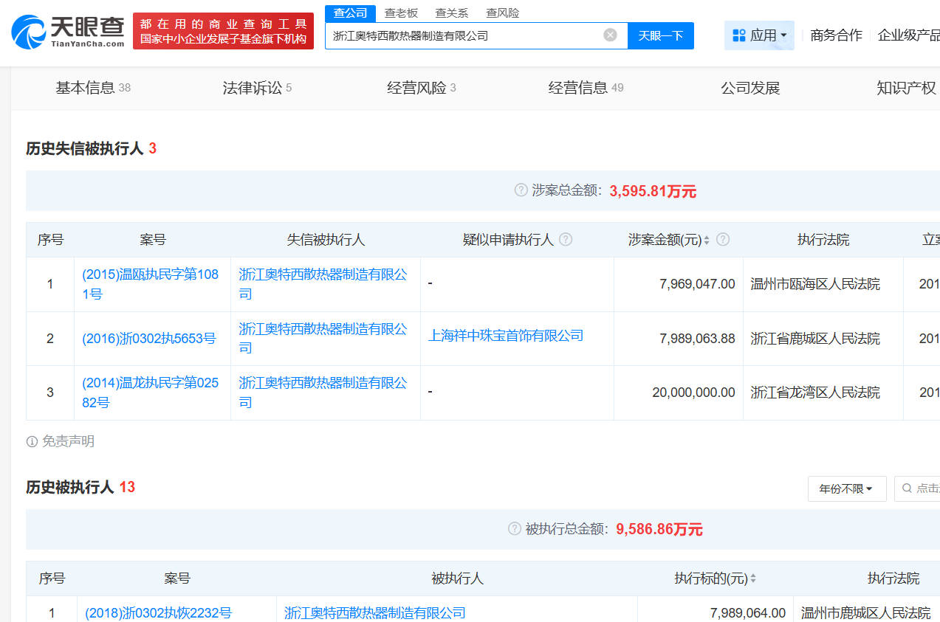Image resolution: width=940 pixels, height=622 pixels.
Task: Expand the 应用 dropdown menu
Action: [783, 35]
